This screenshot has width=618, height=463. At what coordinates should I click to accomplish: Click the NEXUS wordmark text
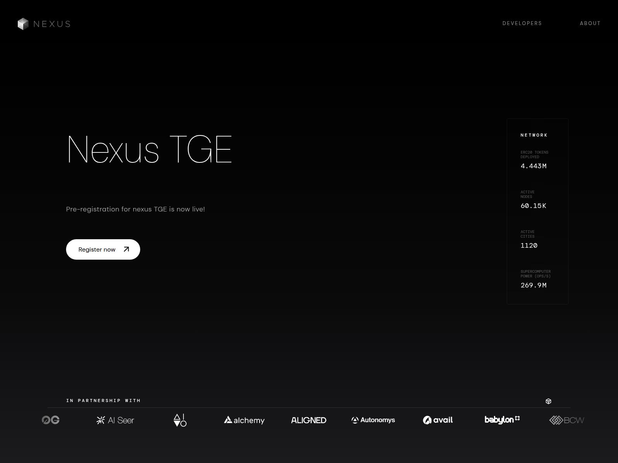(52, 24)
